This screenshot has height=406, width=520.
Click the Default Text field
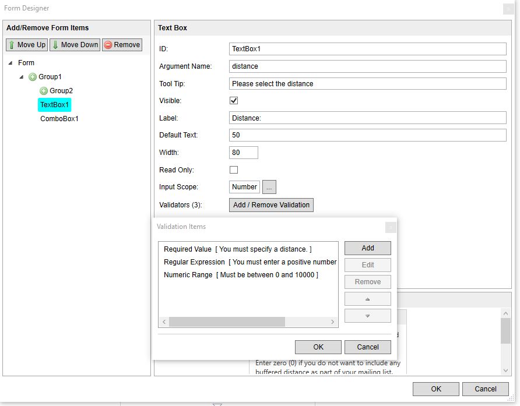367,135
